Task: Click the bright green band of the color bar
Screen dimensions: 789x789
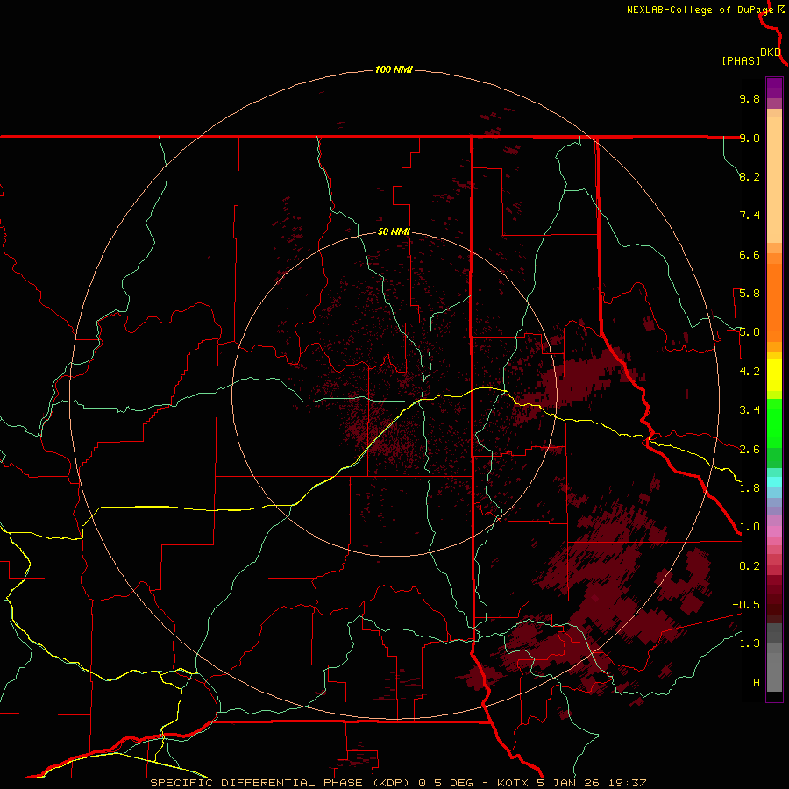Action: click(774, 423)
